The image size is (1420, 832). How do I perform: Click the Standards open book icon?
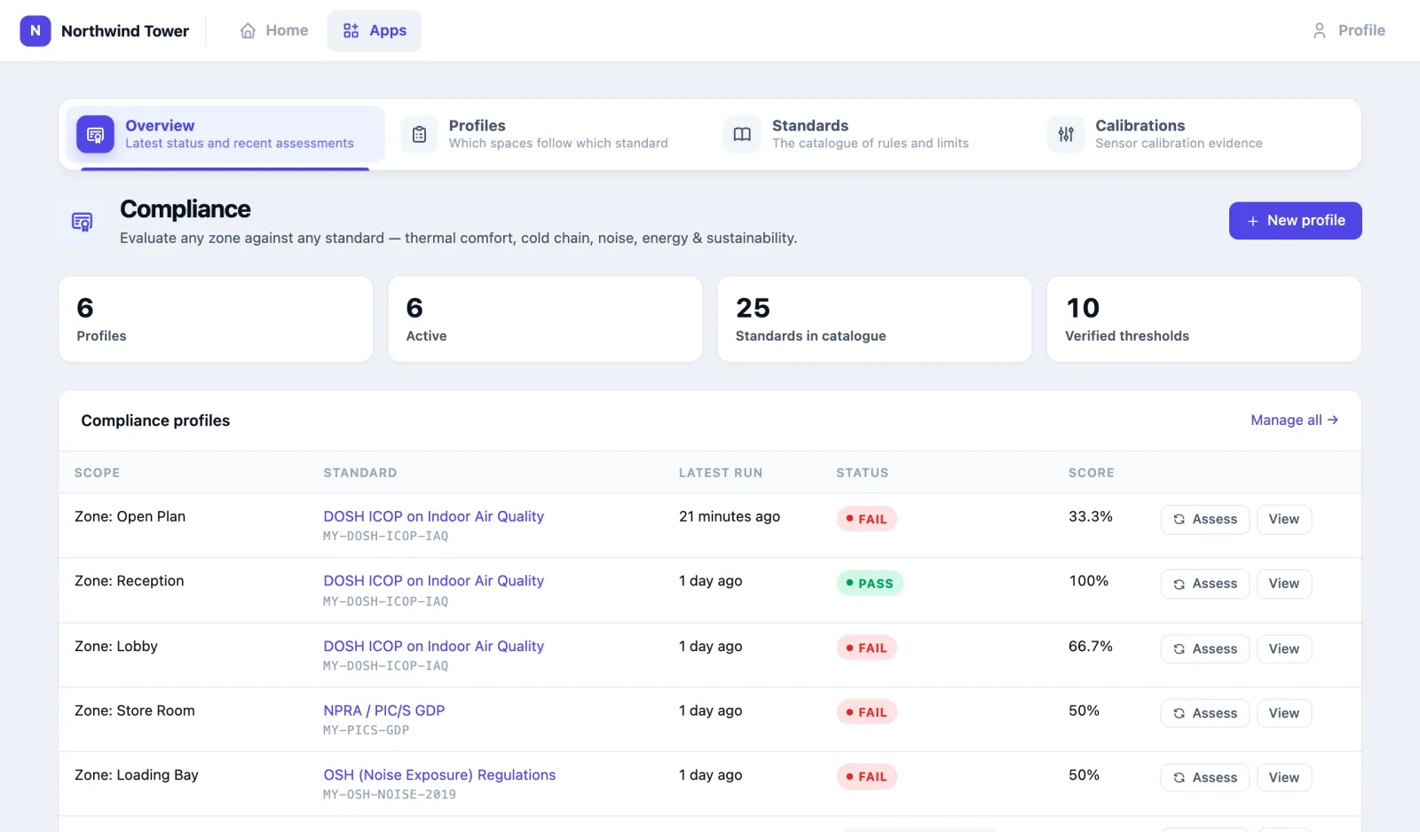point(742,135)
